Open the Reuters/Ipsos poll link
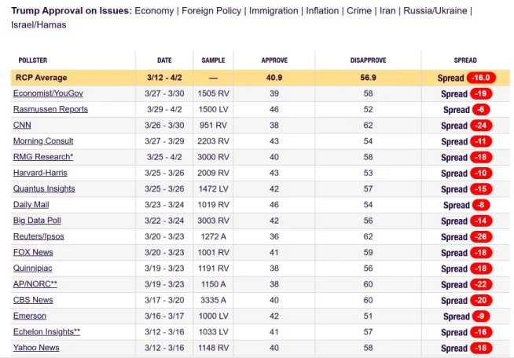The width and height of the screenshot is (514, 358). point(39,236)
